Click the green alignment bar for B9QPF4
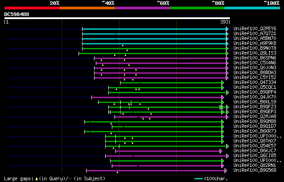Viewport: 284px width, 182px height. click(167, 92)
